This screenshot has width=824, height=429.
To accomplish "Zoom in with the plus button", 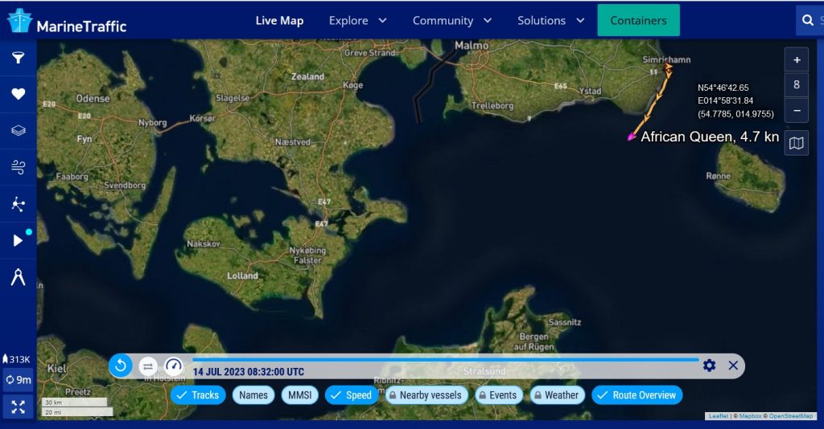I will click(797, 60).
